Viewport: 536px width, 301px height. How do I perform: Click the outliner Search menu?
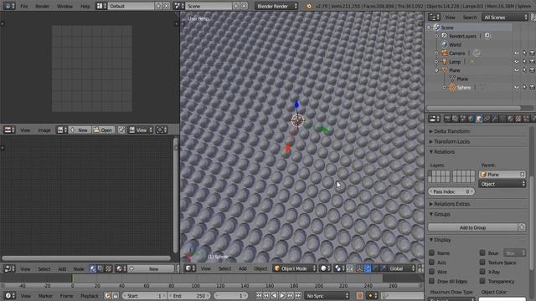(469, 17)
